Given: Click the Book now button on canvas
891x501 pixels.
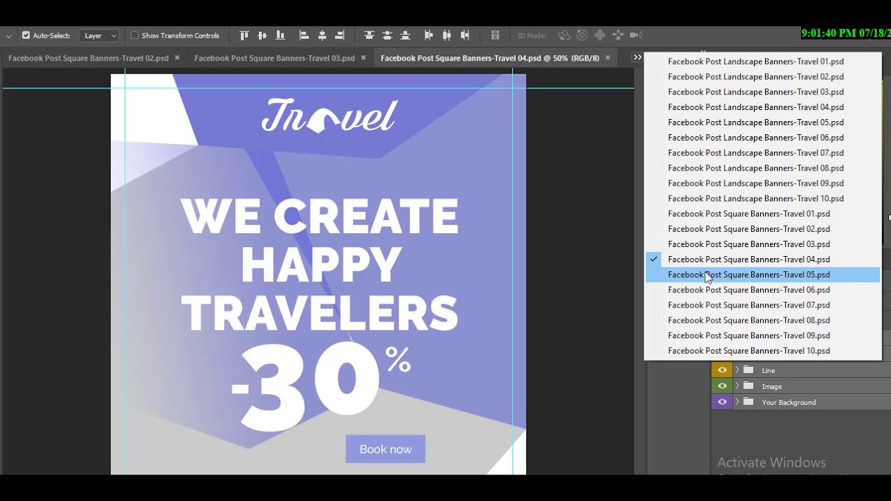Looking at the screenshot, I should pos(386,450).
